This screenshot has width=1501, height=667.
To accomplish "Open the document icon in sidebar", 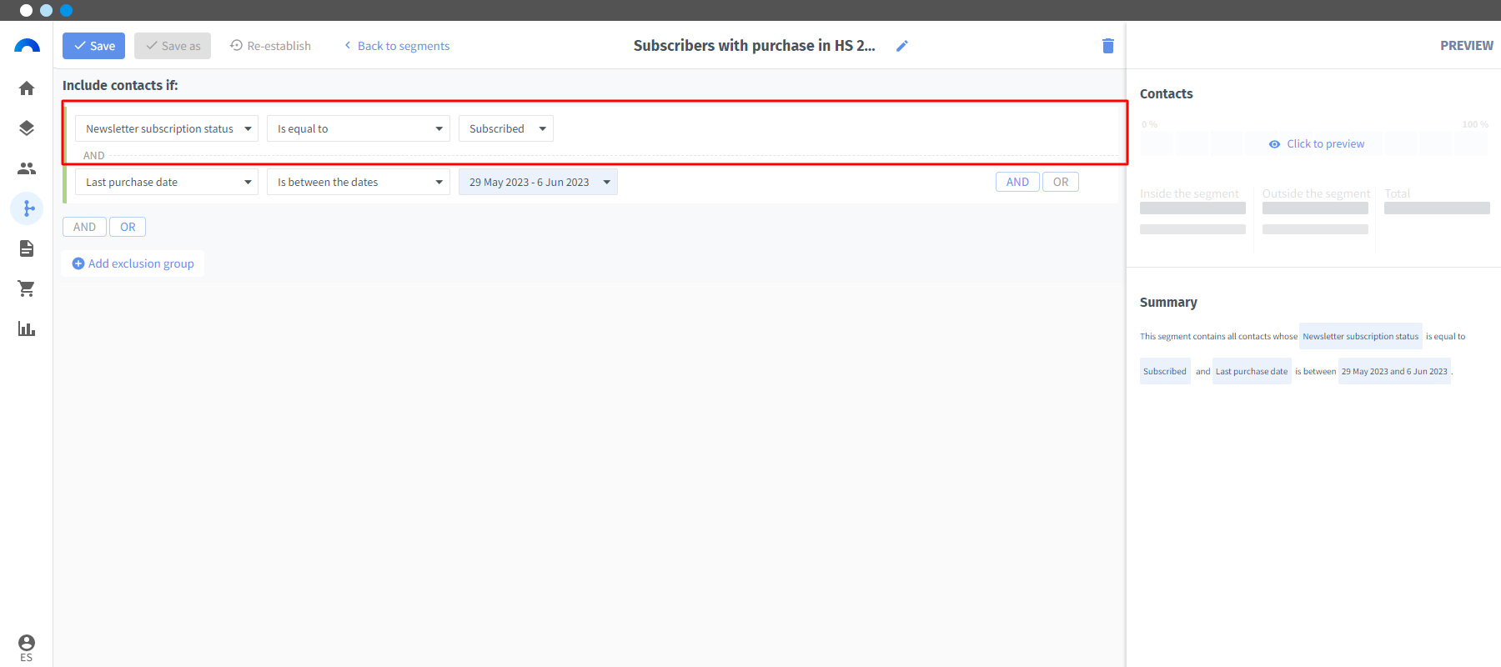I will click(27, 248).
